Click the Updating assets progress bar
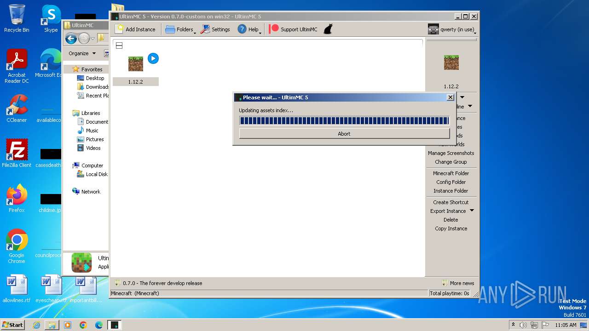Image resolution: width=589 pixels, height=331 pixels. (344, 121)
